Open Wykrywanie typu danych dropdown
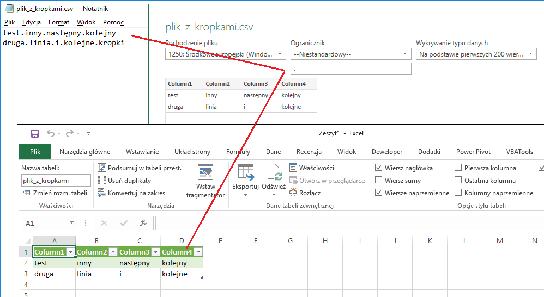 tap(476, 54)
